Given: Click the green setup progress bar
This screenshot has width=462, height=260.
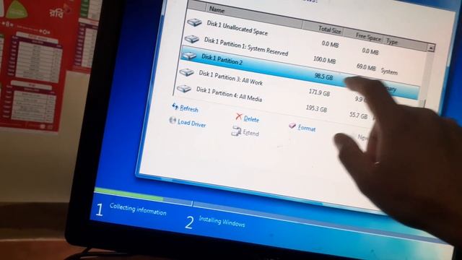Looking at the screenshot, I should tap(128, 194).
